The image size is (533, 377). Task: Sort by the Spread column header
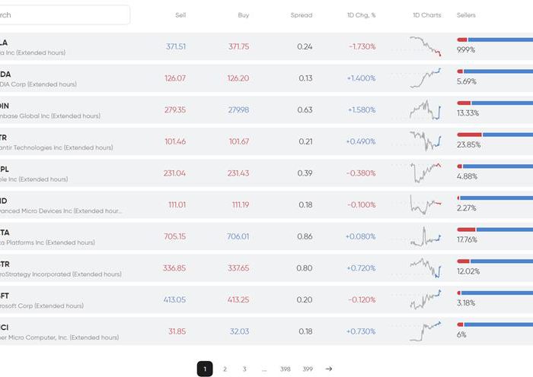(x=302, y=15)
